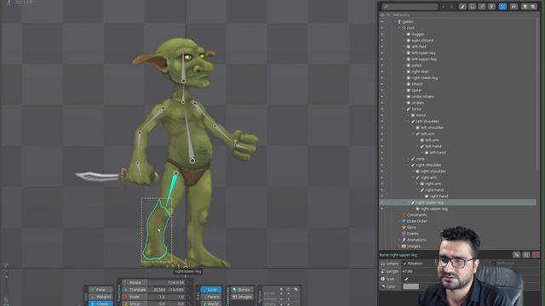Choose the World axes mode

point(211,303)
